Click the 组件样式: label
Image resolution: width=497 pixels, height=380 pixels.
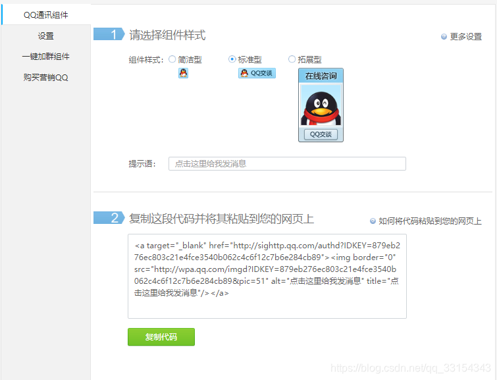pos(146,60)
